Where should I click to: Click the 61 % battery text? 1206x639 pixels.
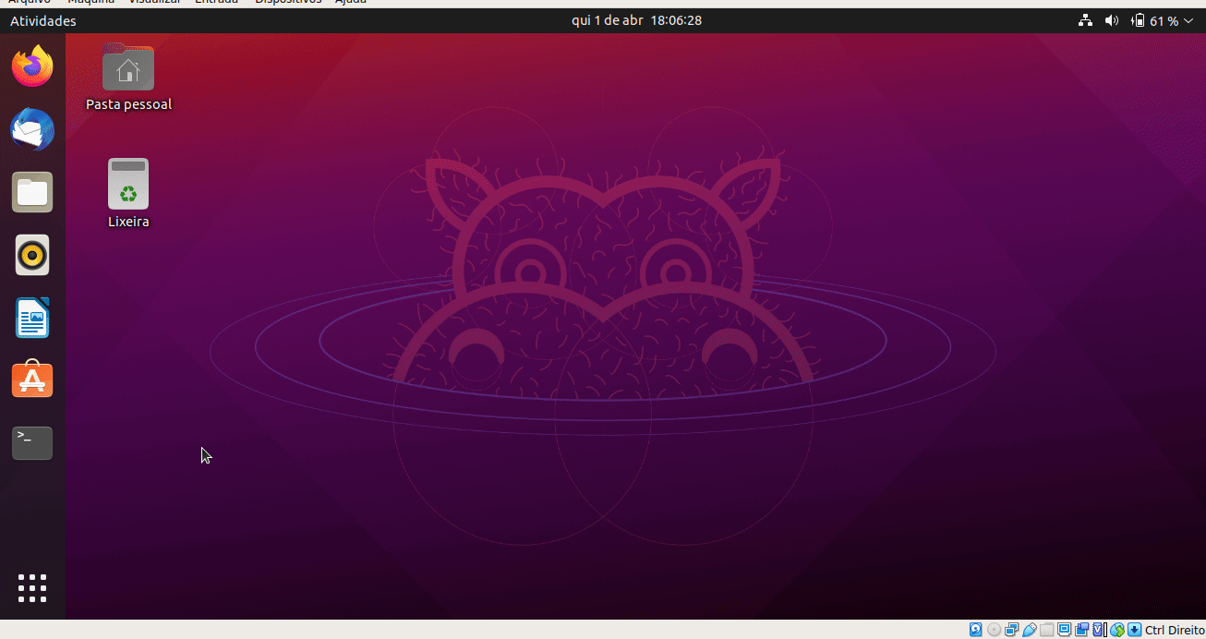tap(1164, 20)
